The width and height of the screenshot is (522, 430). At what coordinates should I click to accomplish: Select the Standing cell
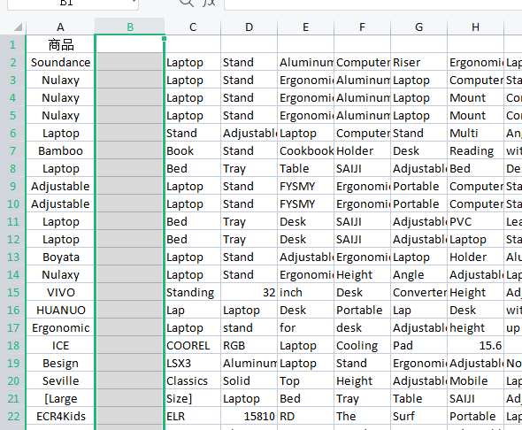click(193, 292)
